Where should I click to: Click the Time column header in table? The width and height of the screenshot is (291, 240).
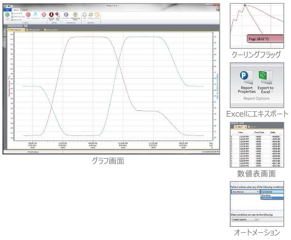tap(241, 132)
